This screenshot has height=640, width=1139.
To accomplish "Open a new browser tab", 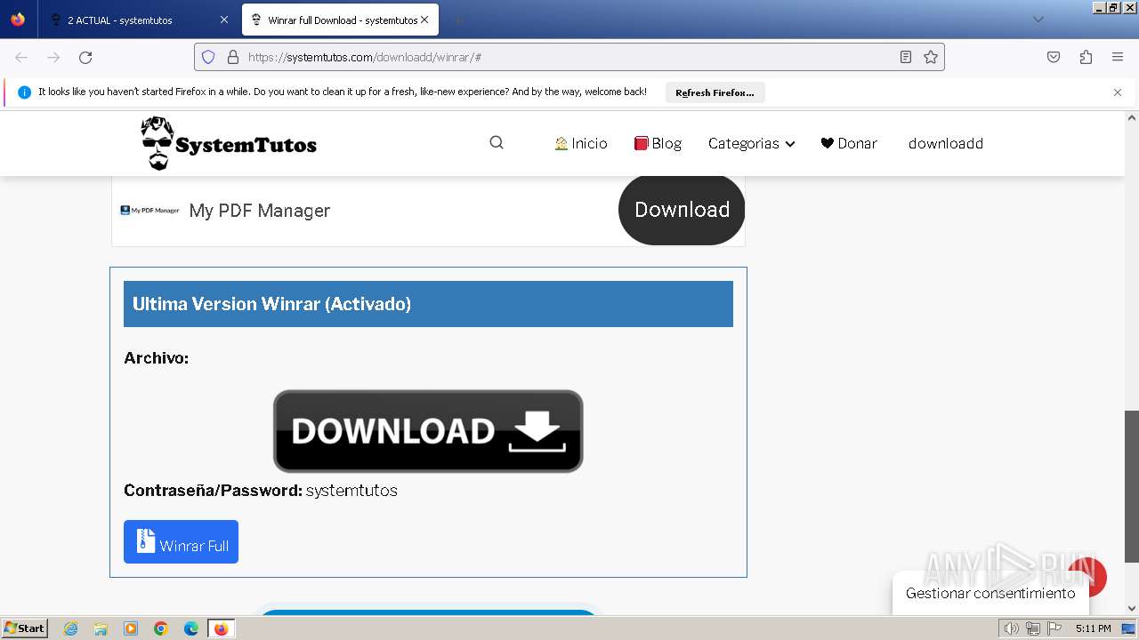I will [x=456, y=20].
